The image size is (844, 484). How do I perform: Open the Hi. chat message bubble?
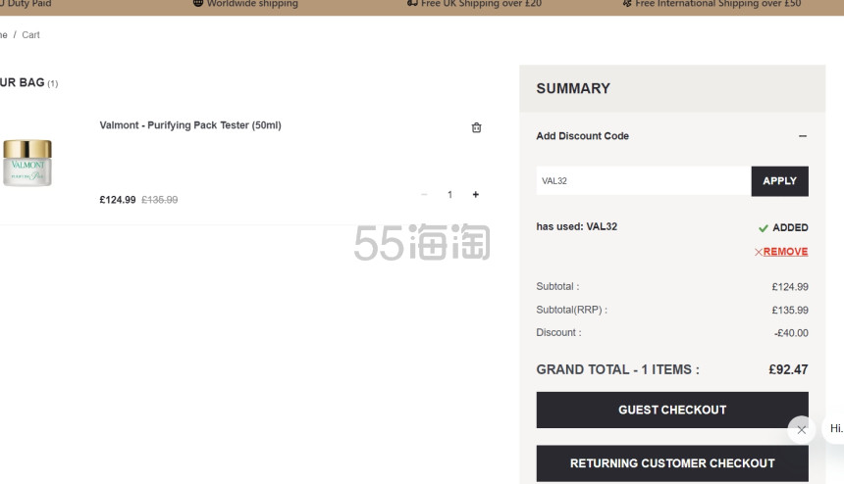(x=835, y=429)
